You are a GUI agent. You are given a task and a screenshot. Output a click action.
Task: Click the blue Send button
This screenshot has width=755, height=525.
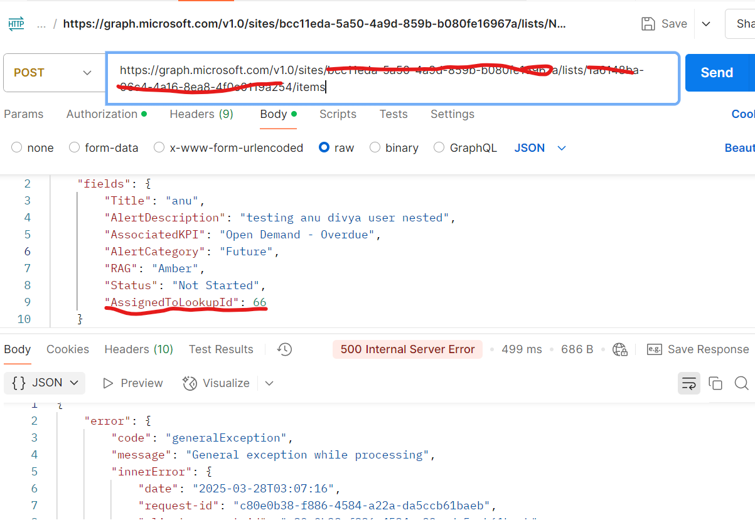(x=717, y=73)
